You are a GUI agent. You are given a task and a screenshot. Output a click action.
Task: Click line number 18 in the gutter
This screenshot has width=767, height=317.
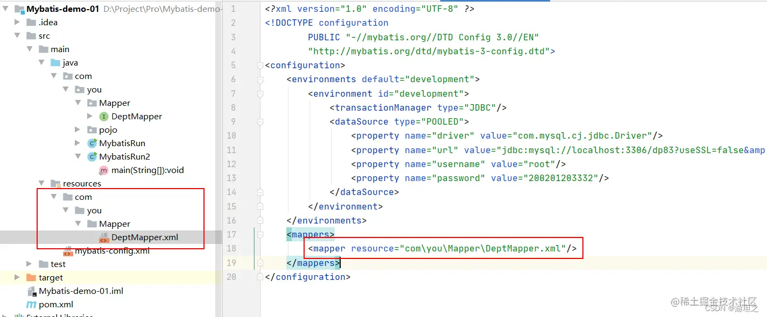(231, 248)
